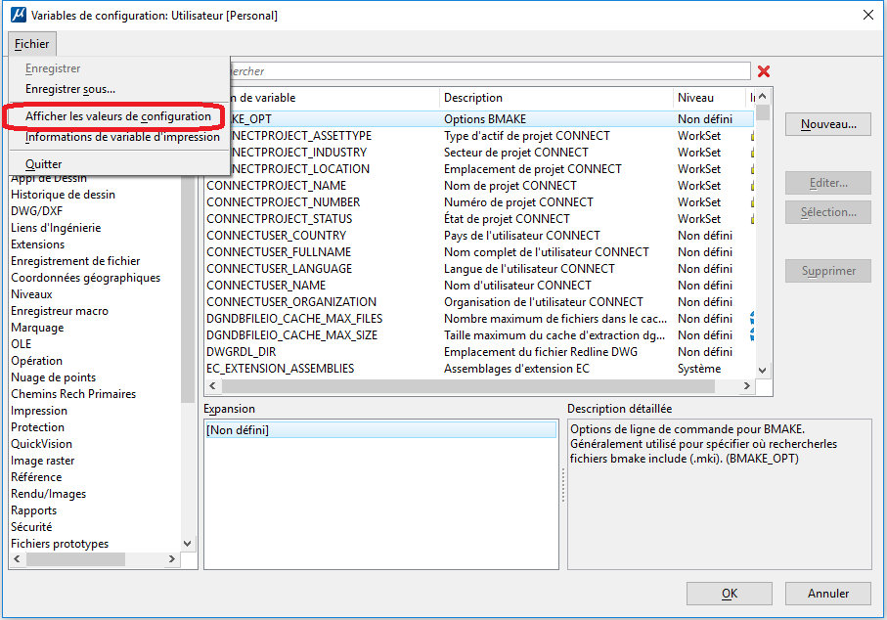
Task: Click the variable list's left scroll arrow
Action: click(x=212, y=386)
